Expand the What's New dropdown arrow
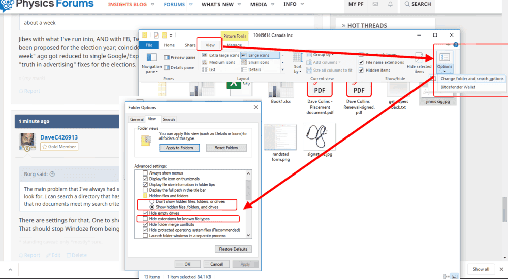The image size is (508, 279). (x=239, y=4)
